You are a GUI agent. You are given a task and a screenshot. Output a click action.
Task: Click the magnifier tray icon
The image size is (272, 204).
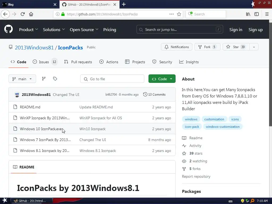coord(252,201)
